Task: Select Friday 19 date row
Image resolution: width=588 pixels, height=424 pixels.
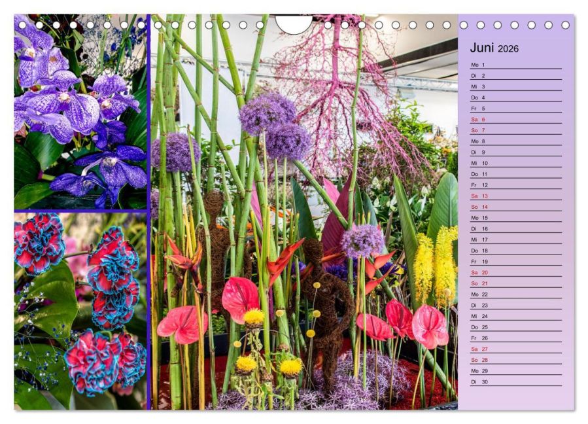Action: [515, 262]
